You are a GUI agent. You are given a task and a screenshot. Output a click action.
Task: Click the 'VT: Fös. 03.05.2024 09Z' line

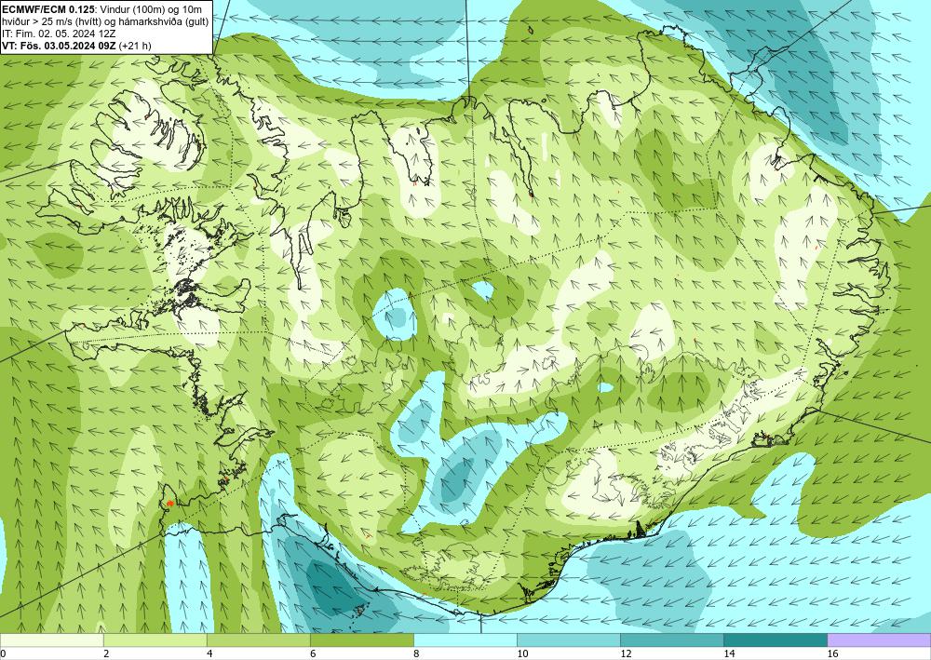(x=60, y=45)
